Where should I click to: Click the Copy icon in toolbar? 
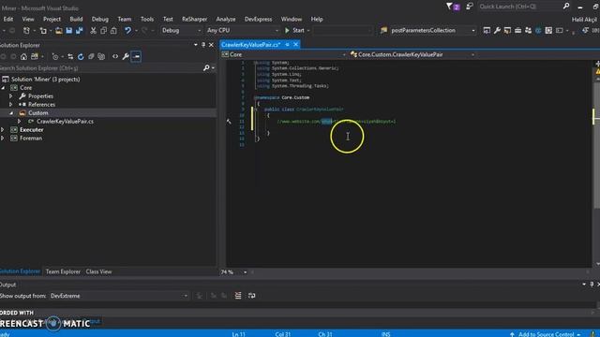click(x=103, y=31)
